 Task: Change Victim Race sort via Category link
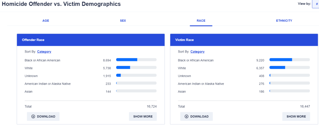(197, 52)
